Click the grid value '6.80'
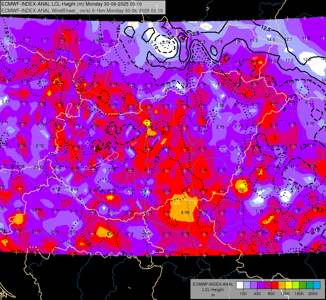The height and width of the screenshot is (300, 326). point(241,233)
